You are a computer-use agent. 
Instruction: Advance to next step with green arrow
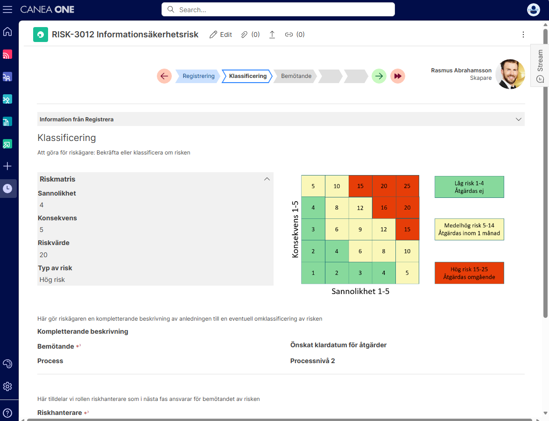pyautogui.click(x=379, y=76)
